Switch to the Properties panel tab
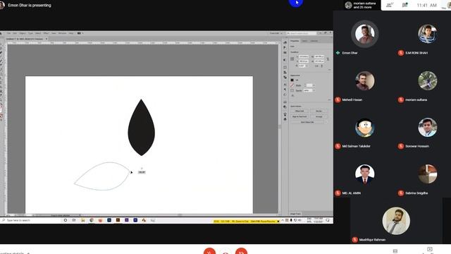Viewport: 451px width, 254px height. 295,41
